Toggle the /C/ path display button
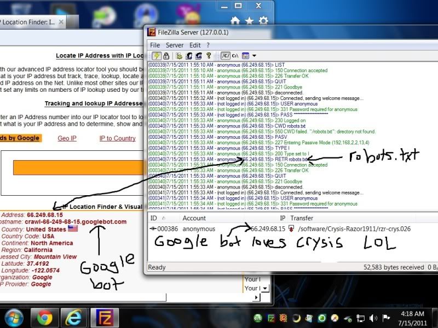Image resolution: width=438 pixels, height=328 pixels. [226, 56]
